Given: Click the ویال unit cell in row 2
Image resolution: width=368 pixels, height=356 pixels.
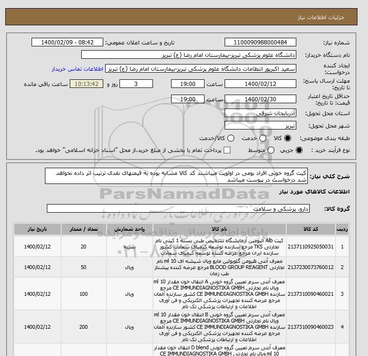Looking at the screenshot, I should point(130,267).
